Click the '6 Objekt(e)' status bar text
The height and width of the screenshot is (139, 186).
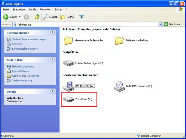[8, 136]
